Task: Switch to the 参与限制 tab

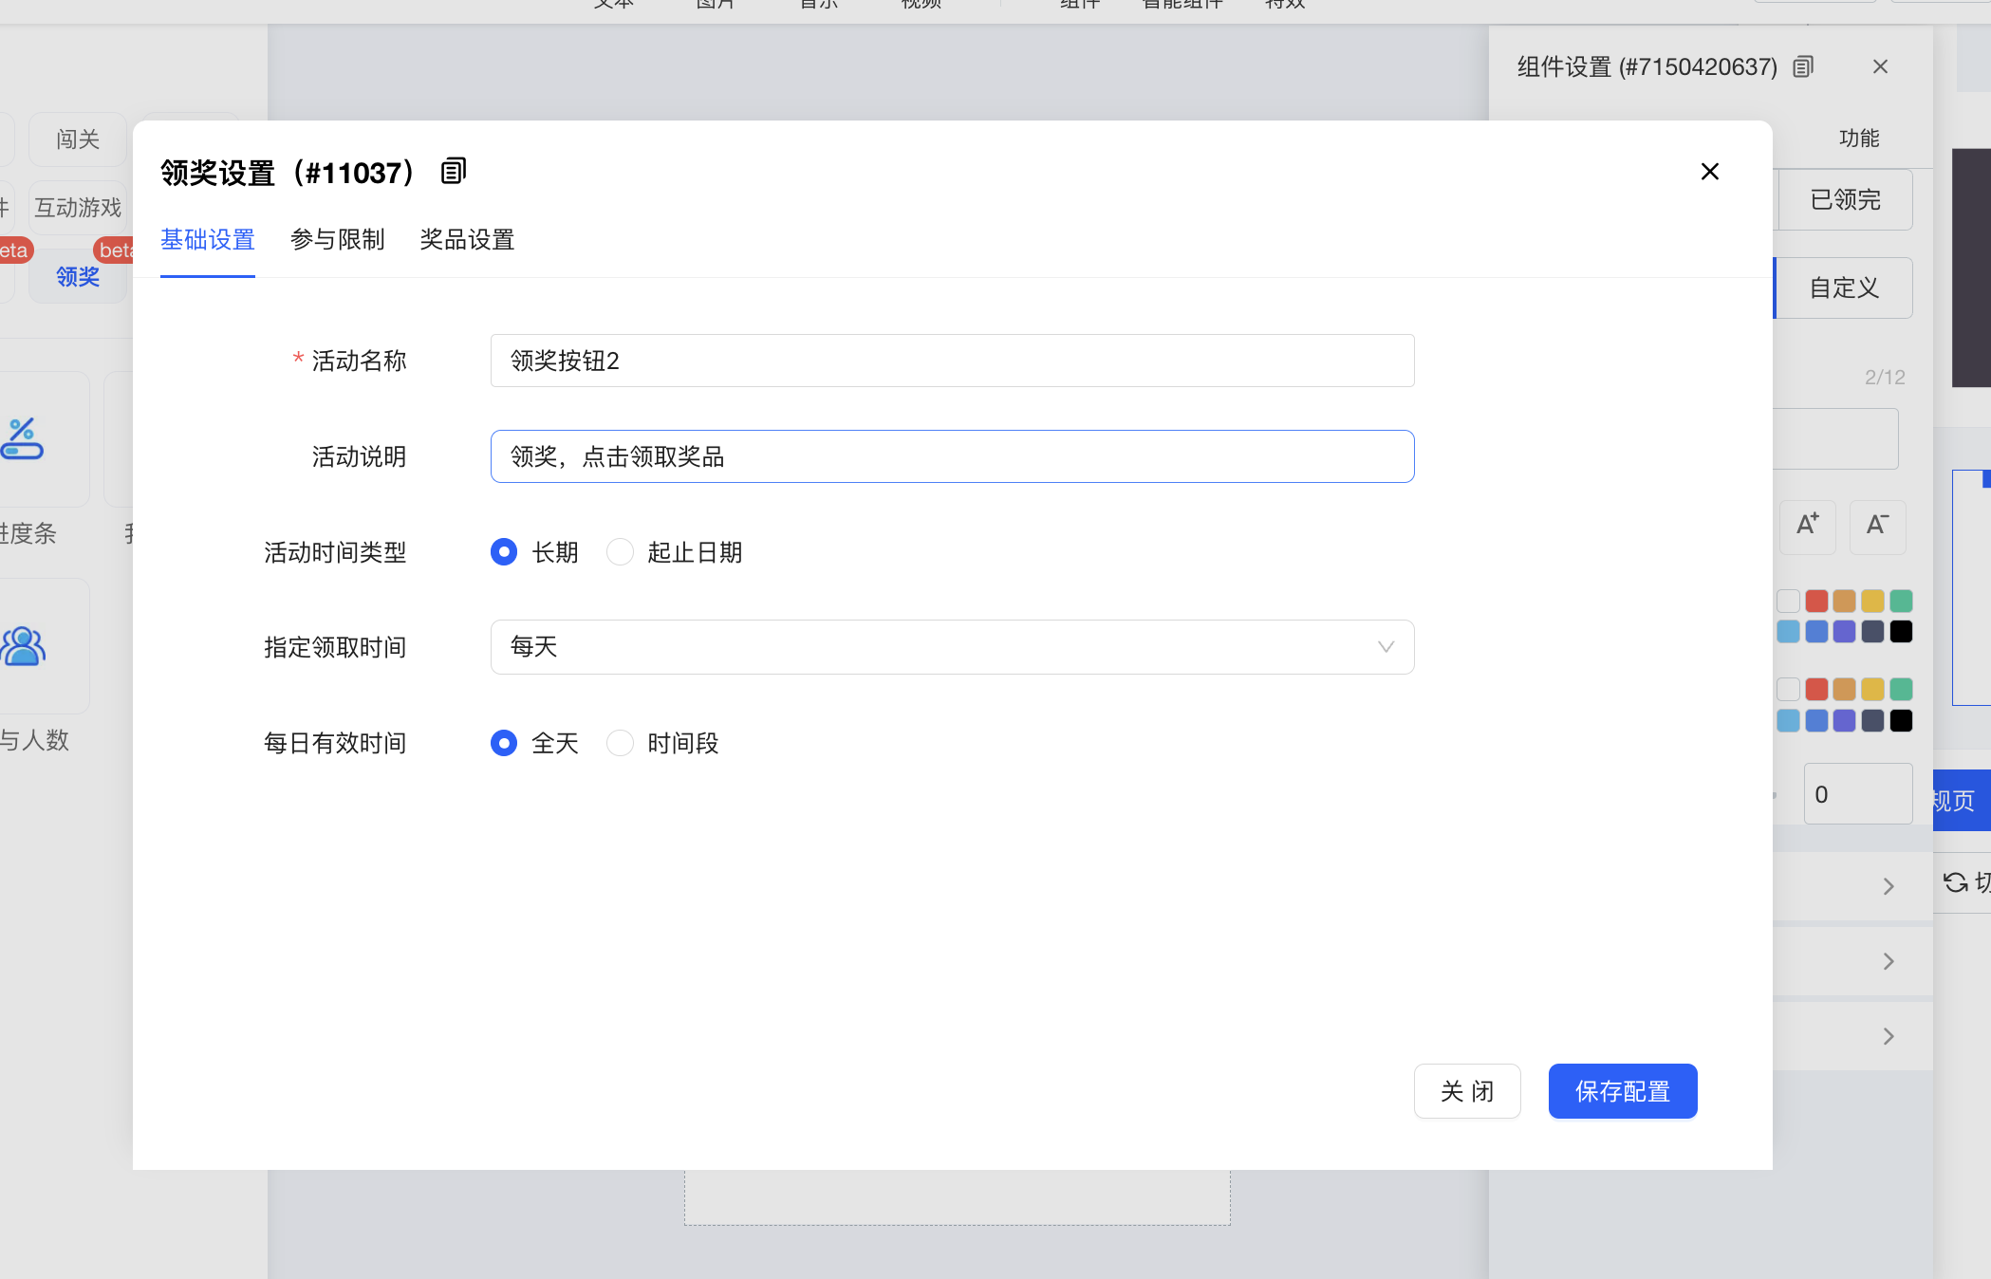Action: coord(337,240)
